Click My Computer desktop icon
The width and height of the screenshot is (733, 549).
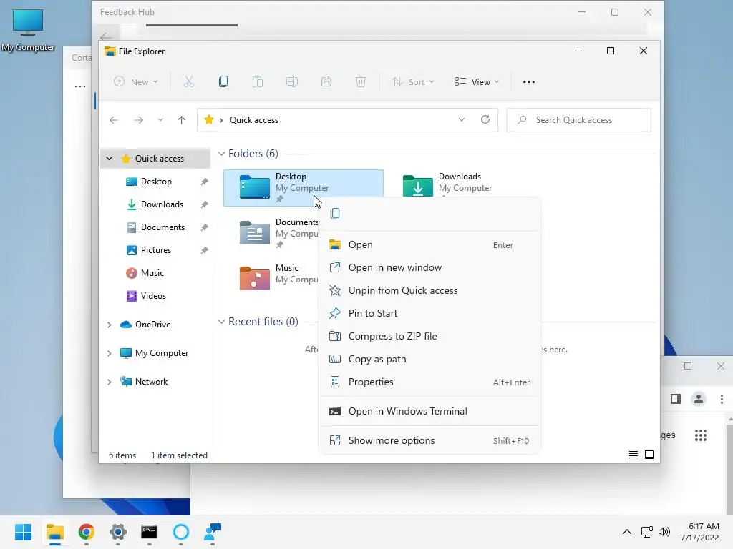[x=28, y=30]
